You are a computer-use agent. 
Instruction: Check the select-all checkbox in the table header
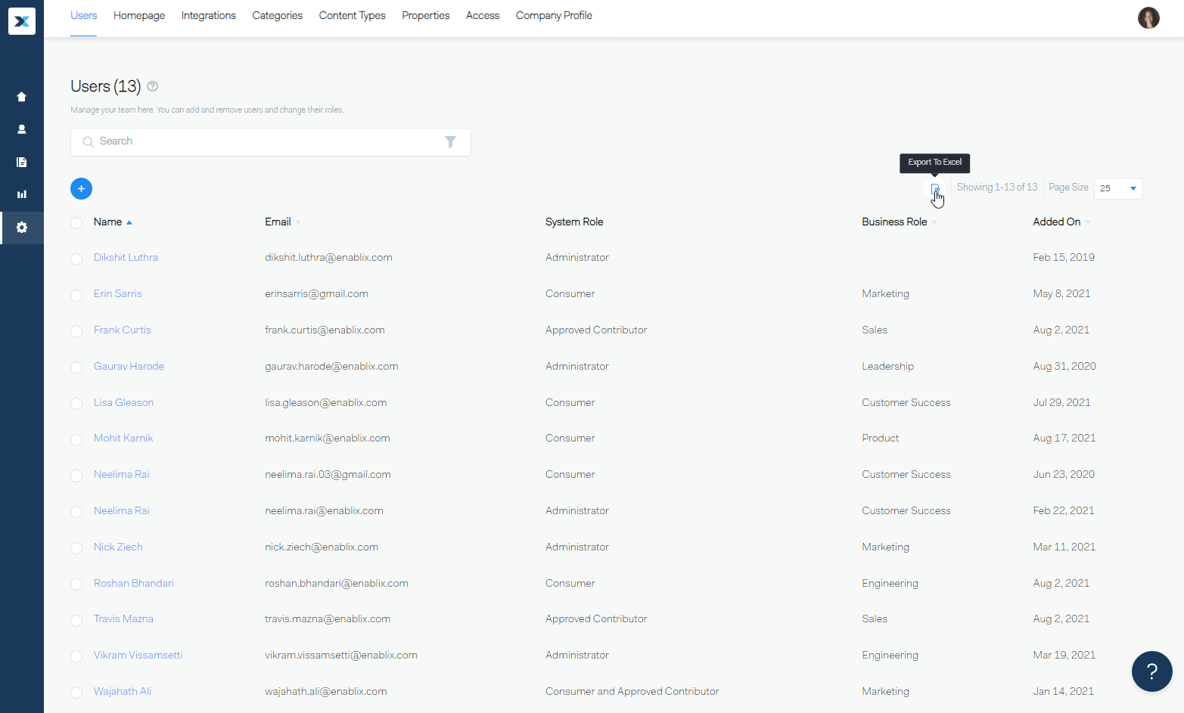coord(76,222)
